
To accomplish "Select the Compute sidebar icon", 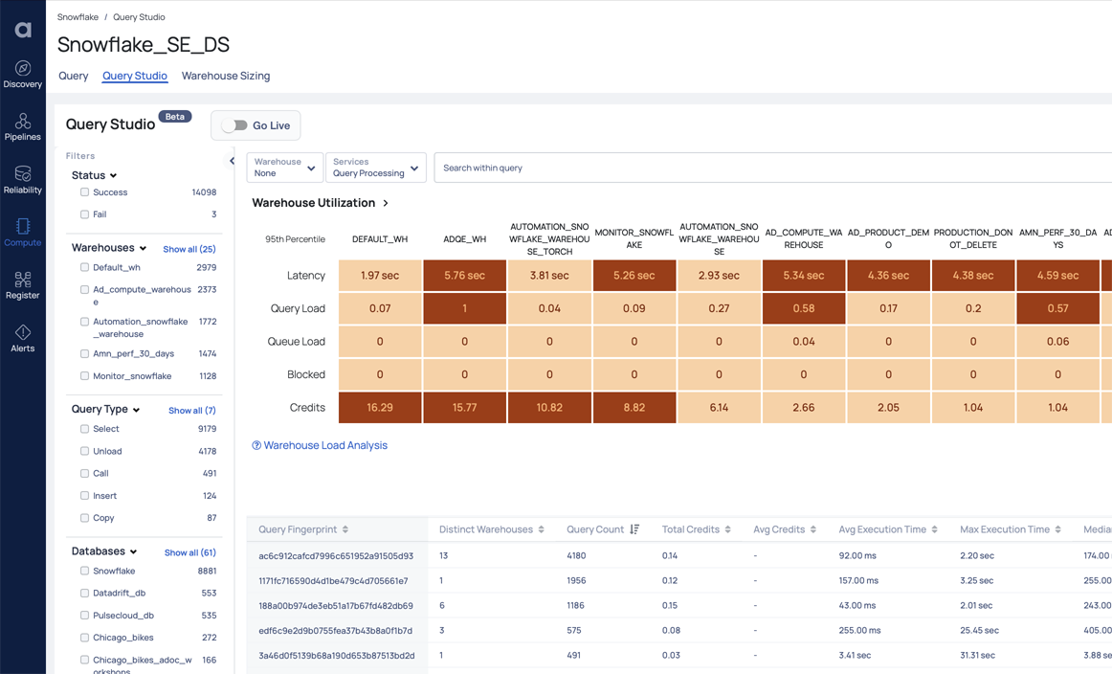I will tap(23, 232).
